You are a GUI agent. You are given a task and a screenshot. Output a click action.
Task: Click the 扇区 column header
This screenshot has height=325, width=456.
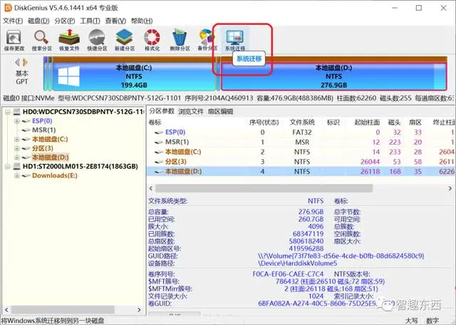415,123
